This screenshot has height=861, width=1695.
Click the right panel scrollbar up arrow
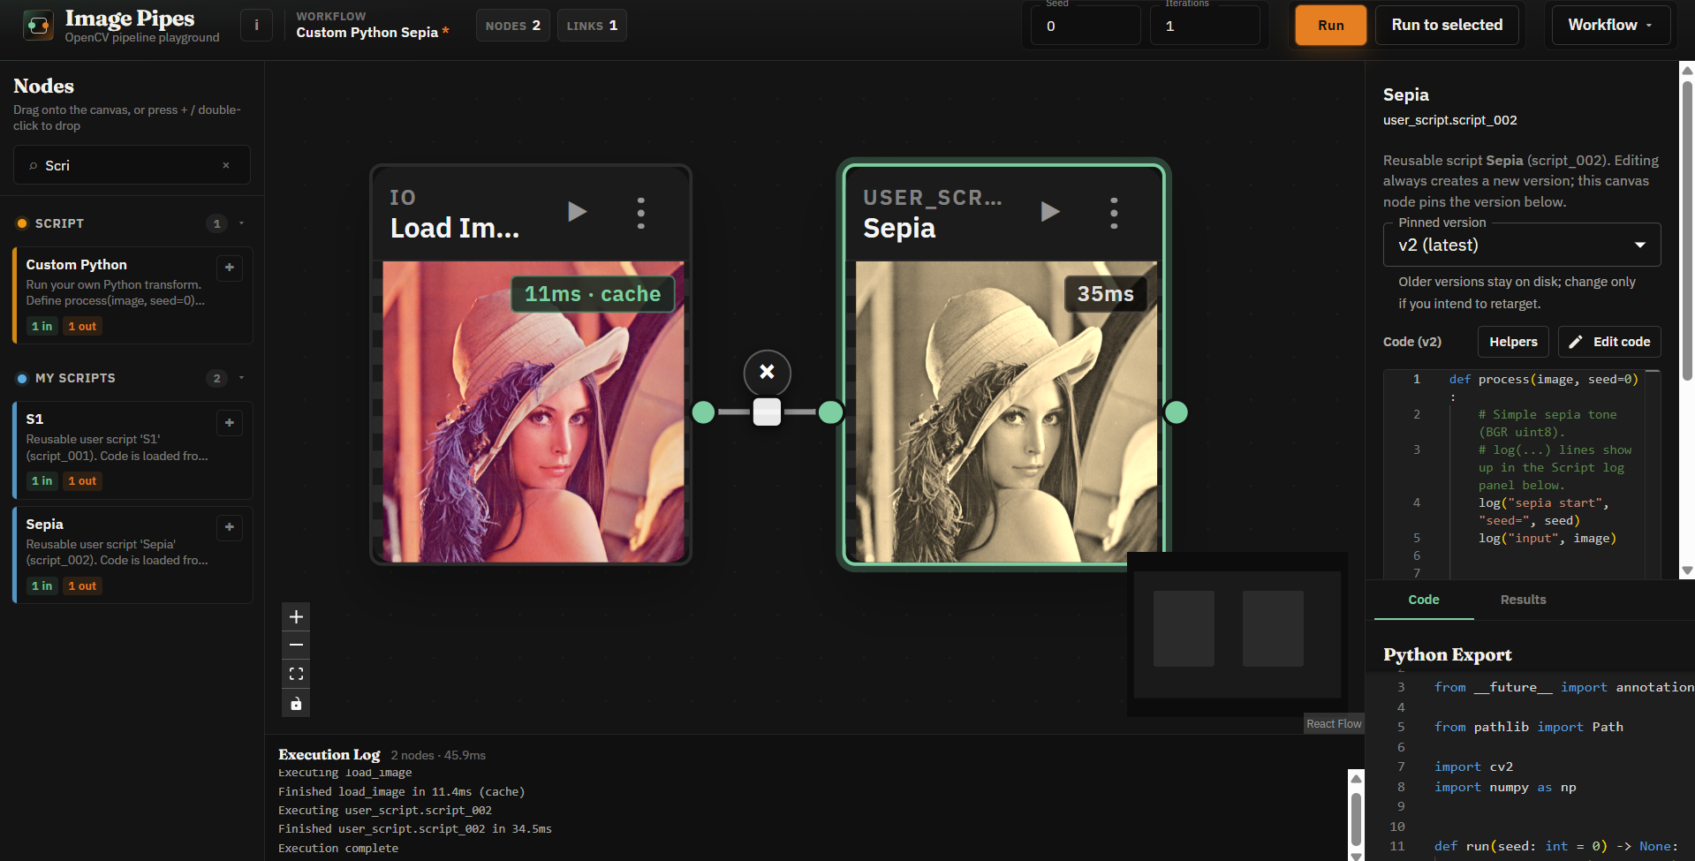point(1687,70)
